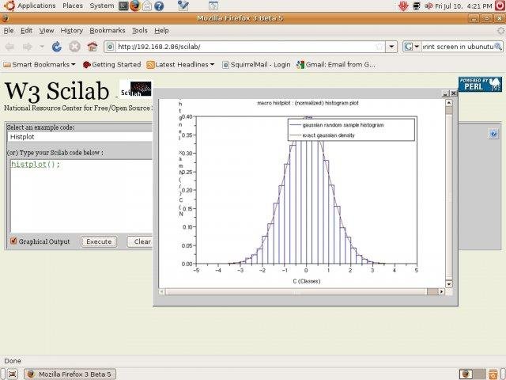Open the Bookmarks menu
Image resolution: width=506 pixels, height=380 pixels.
click(x=108, y=30)
